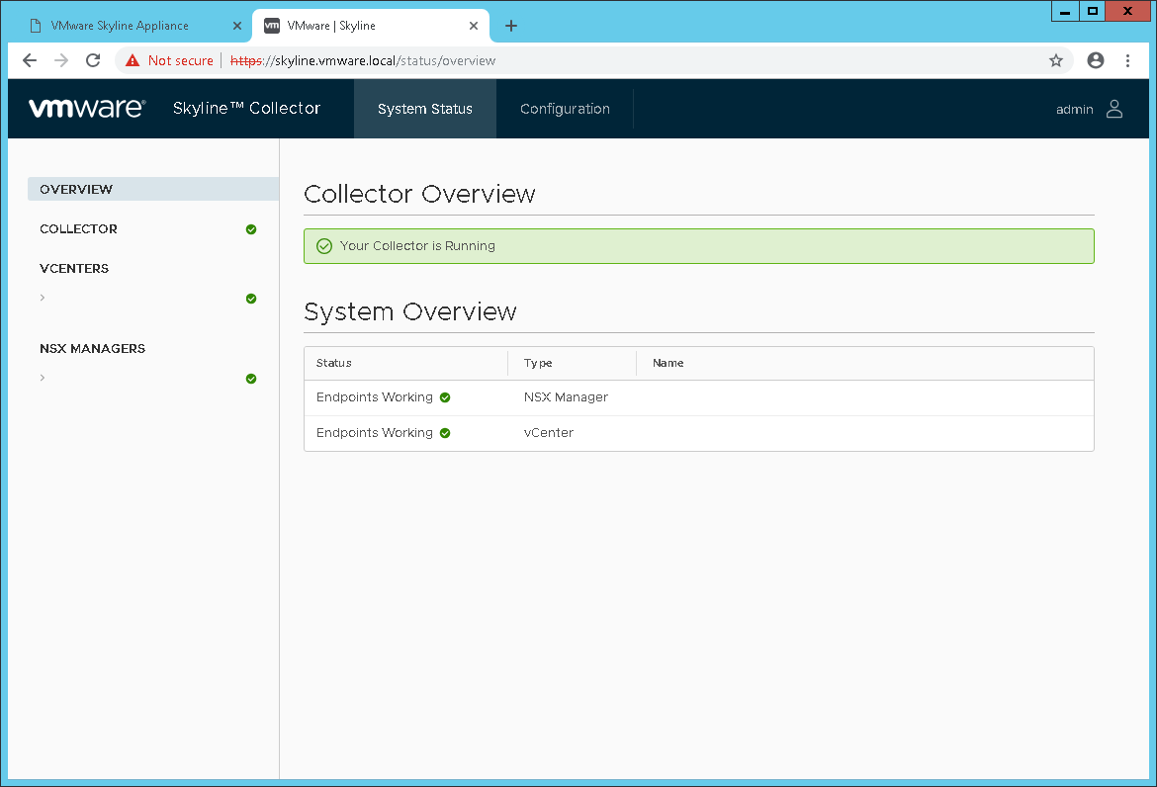Close the VMware Skyline Appliance tab
Image resolution: width=1157 pixels, height=787 pixels.
tap(237, 26)
